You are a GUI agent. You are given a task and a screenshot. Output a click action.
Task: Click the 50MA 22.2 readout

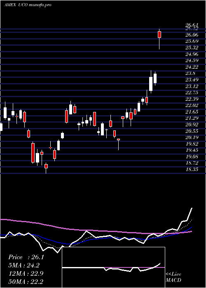26,281
